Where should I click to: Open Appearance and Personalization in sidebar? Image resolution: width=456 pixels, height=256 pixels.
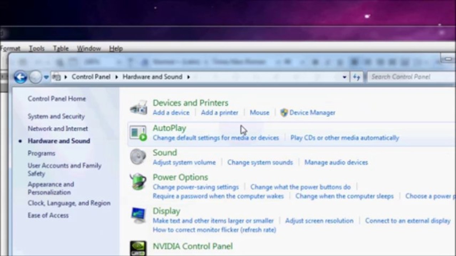51,188
